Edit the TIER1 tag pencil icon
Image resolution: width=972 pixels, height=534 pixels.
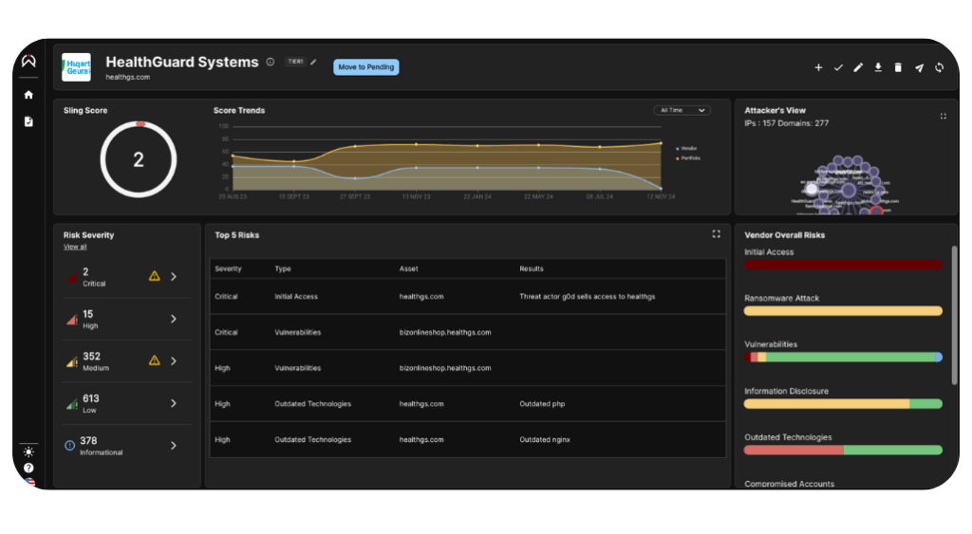click(x=313, y=62)
